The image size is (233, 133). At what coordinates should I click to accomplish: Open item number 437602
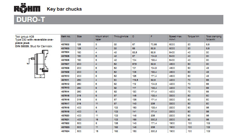click(x=65, y=44)
